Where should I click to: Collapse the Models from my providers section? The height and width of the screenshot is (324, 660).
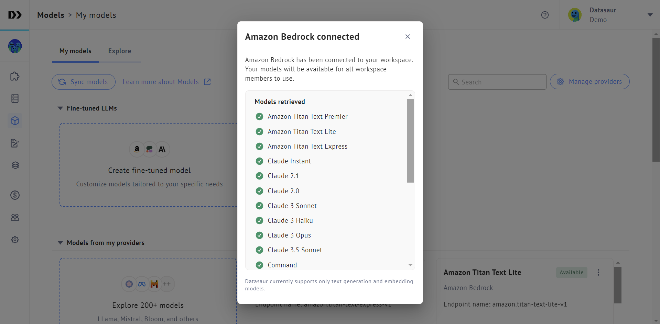[x=60, y=243]
